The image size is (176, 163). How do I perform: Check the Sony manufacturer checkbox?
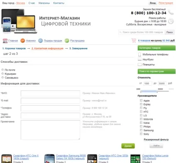(x=141, y=134)
